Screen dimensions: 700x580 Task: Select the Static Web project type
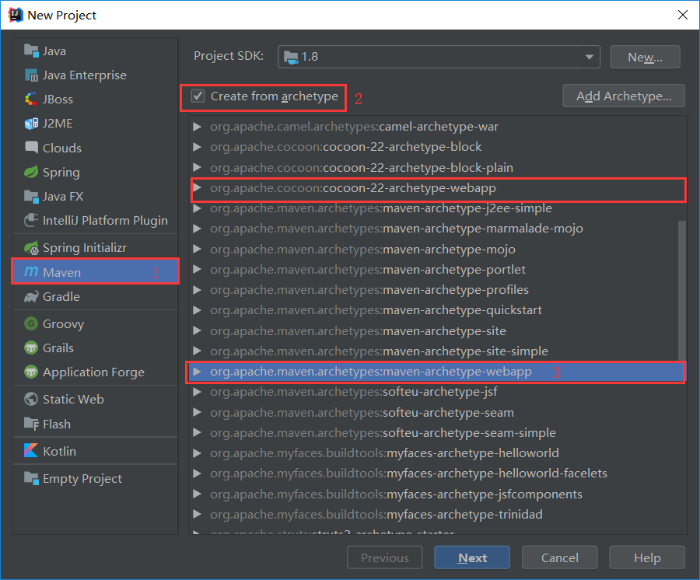pyautogui.click(x=95, y=399)
